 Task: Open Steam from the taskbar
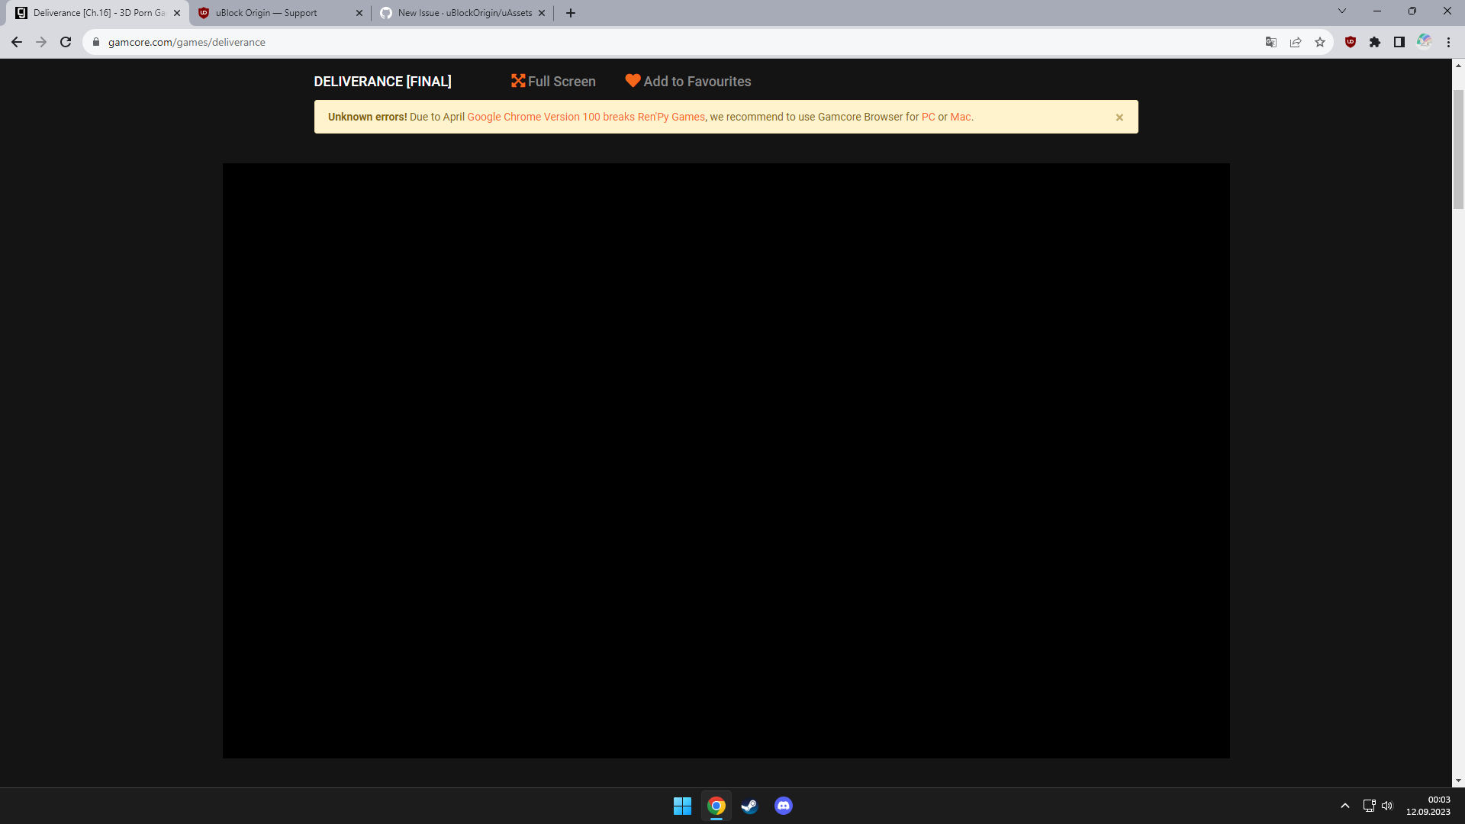click(x=749, y=806)
